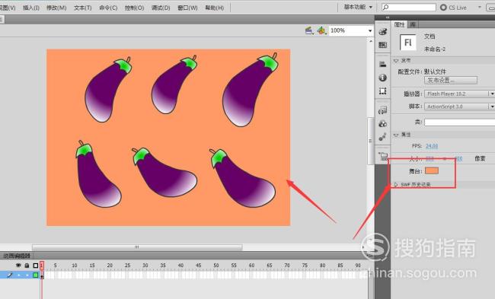The image size is (495, 299).
Task: Open the Transform panel icon
Action: click(382, 91)
